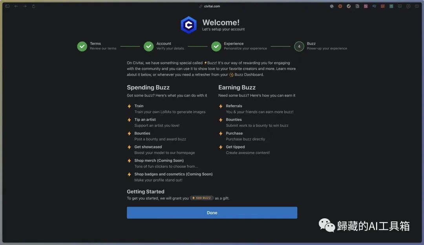Screen dimensions: 424x245
Task: Open the pink square extension icon
Action: 366,6
